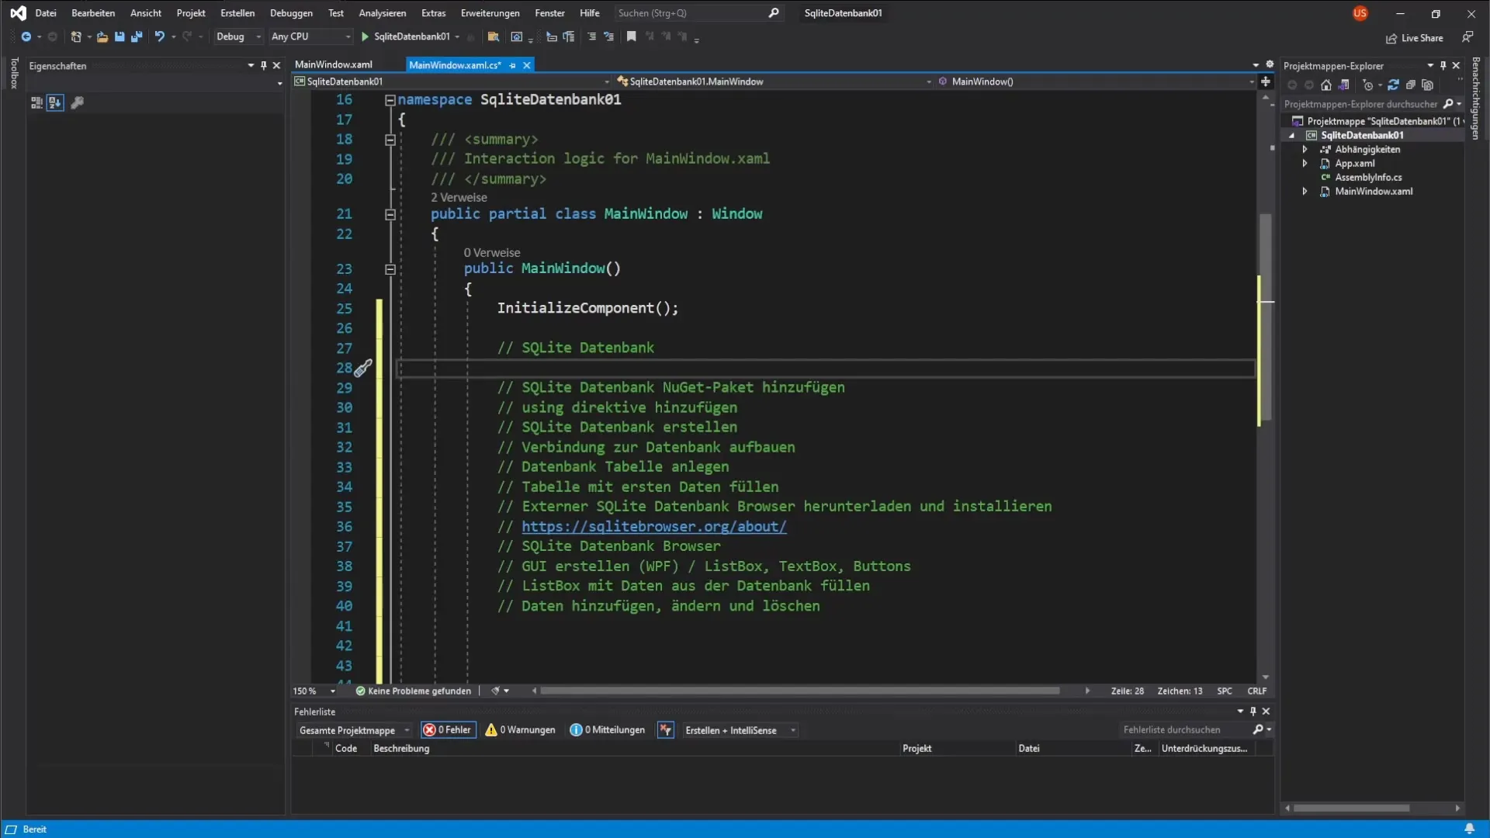The width and height of the screenshot is (1490, 838).
Task: Click the Find in Files folder icon
Action: tap(493, 36)
